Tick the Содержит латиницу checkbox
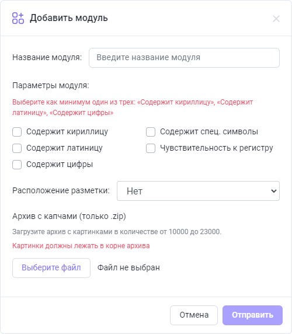Screen dimensions: 292x334 point(17,148)
